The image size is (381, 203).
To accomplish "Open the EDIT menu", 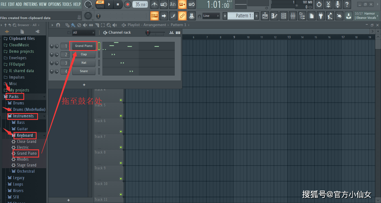I will click(11, 4).
